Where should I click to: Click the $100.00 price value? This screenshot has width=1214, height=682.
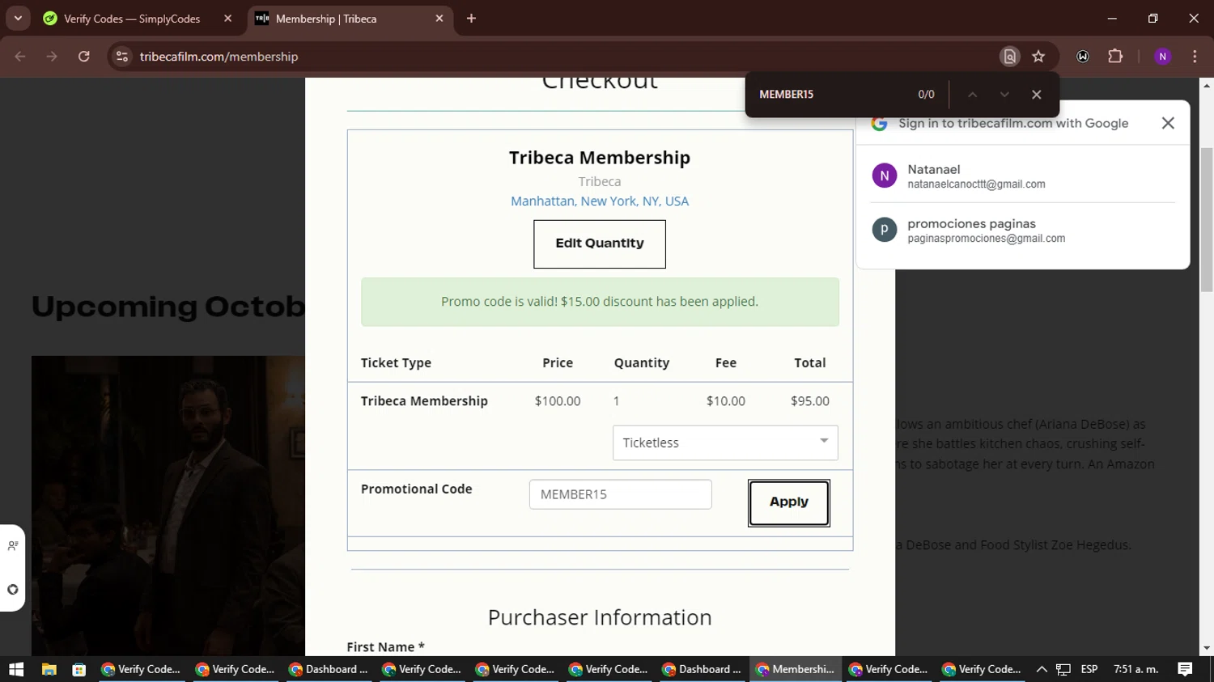point(558,401)
